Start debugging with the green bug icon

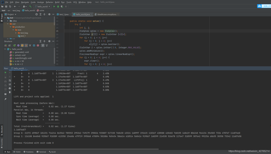58,6
